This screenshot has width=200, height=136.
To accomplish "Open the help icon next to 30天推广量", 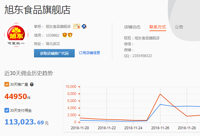I will point(32,85).
